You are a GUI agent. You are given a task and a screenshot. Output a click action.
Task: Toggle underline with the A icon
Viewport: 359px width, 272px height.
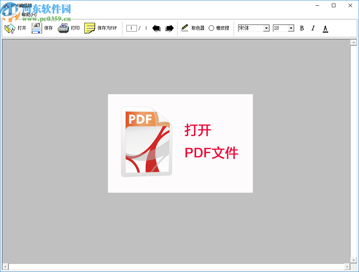(325, 28)
